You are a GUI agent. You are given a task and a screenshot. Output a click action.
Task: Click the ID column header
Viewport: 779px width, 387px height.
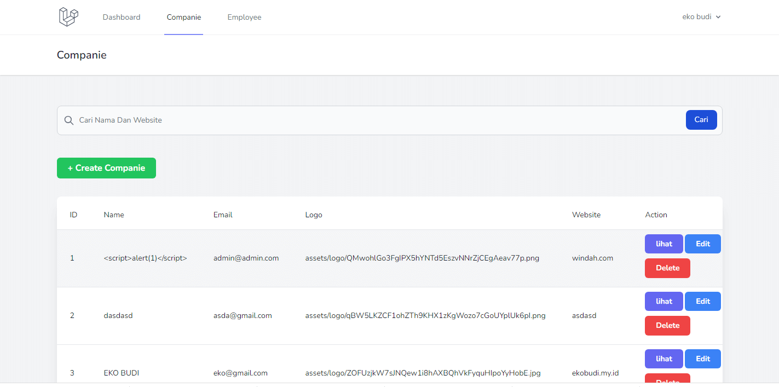(x=73, y=215)
